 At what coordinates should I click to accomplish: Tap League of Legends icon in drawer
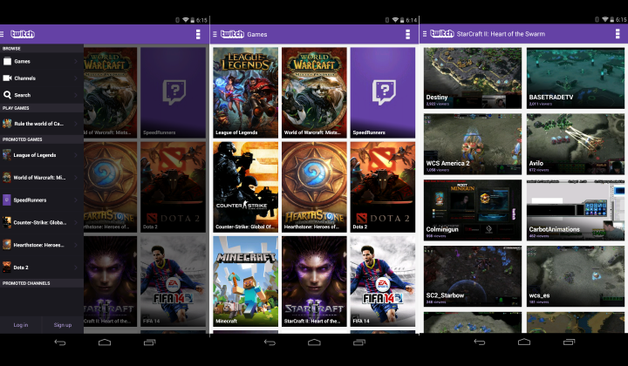7,155
